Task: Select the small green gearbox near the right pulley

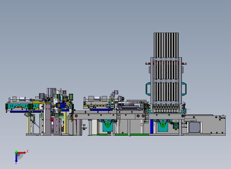Action: click(x=176, y=126)
